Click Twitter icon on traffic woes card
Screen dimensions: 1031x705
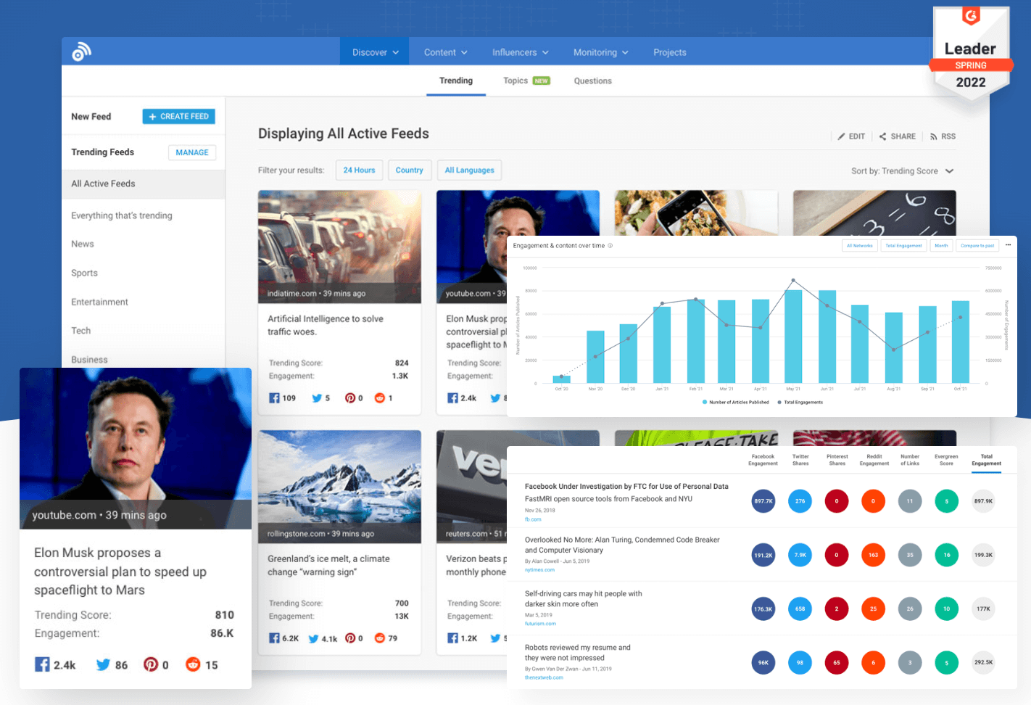click(317, 398)
